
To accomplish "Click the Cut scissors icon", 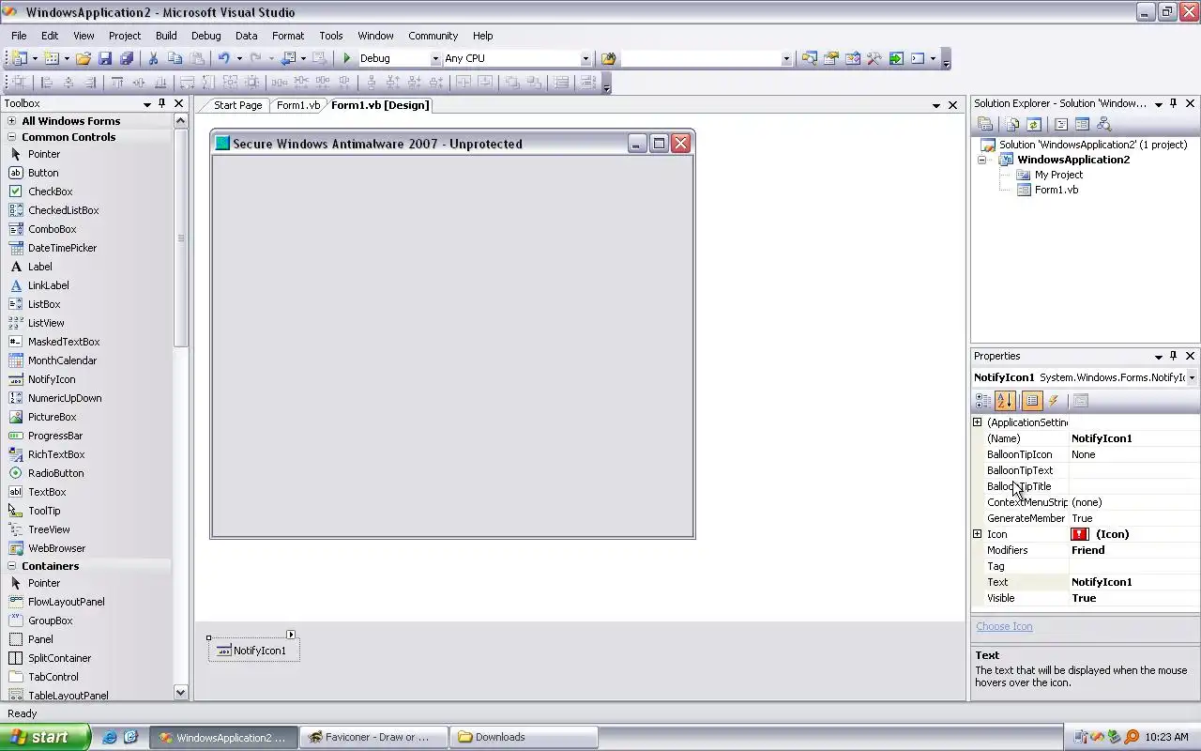I will [153, 58].
